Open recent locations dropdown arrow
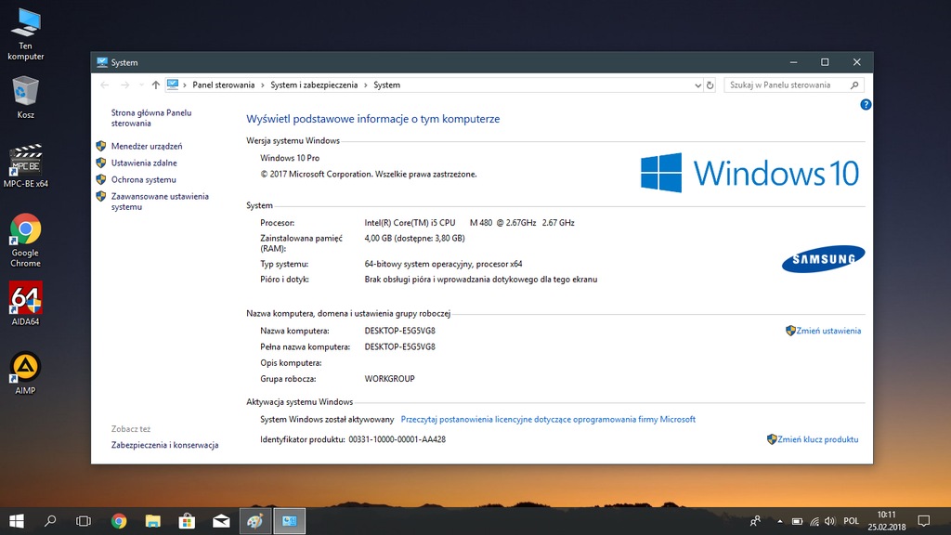951x535 pixels. (141, 85)
